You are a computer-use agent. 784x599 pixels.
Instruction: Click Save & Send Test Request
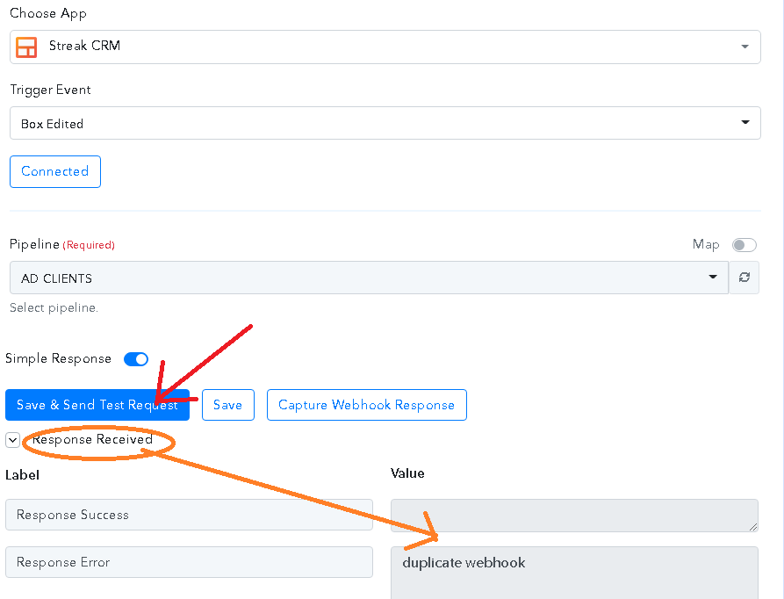click(97, 405)
